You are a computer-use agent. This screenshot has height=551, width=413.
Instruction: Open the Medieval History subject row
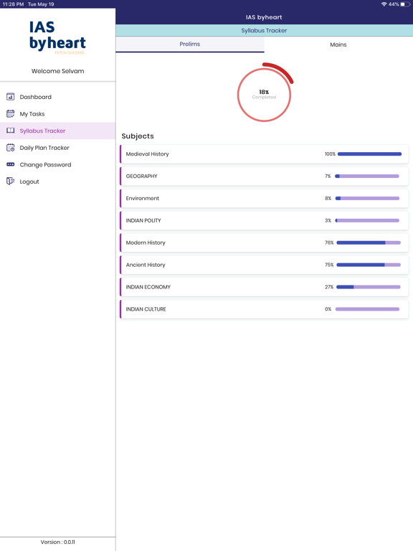coord(264,154)
